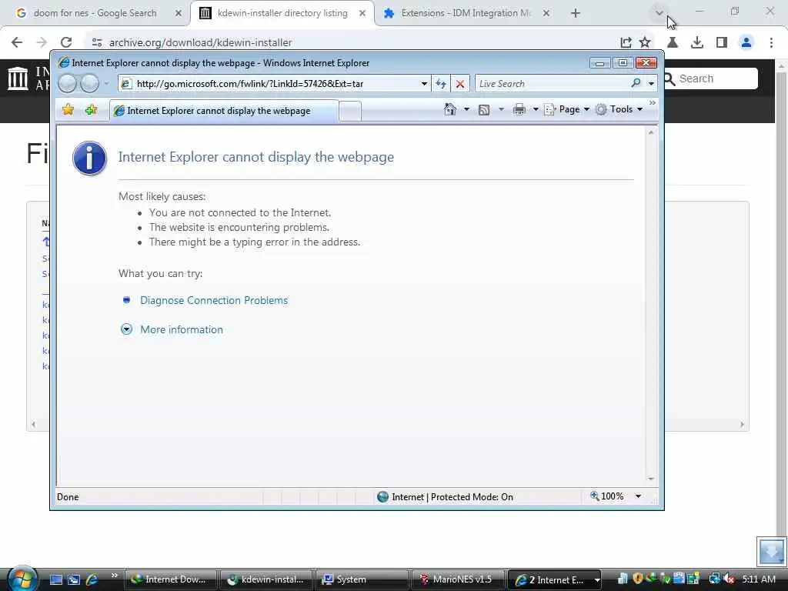Expand the Print dropdown arrow
The image size is (788, 591).
536,109
